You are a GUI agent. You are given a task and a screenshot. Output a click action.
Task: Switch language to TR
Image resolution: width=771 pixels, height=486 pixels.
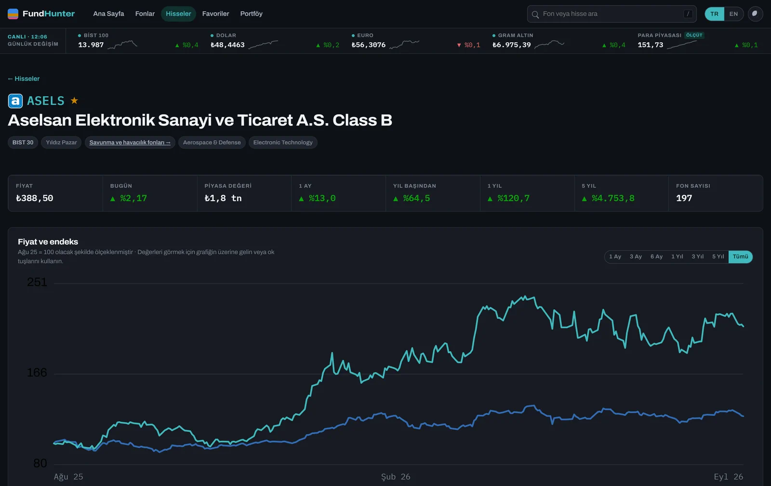(x=714, y=14)
